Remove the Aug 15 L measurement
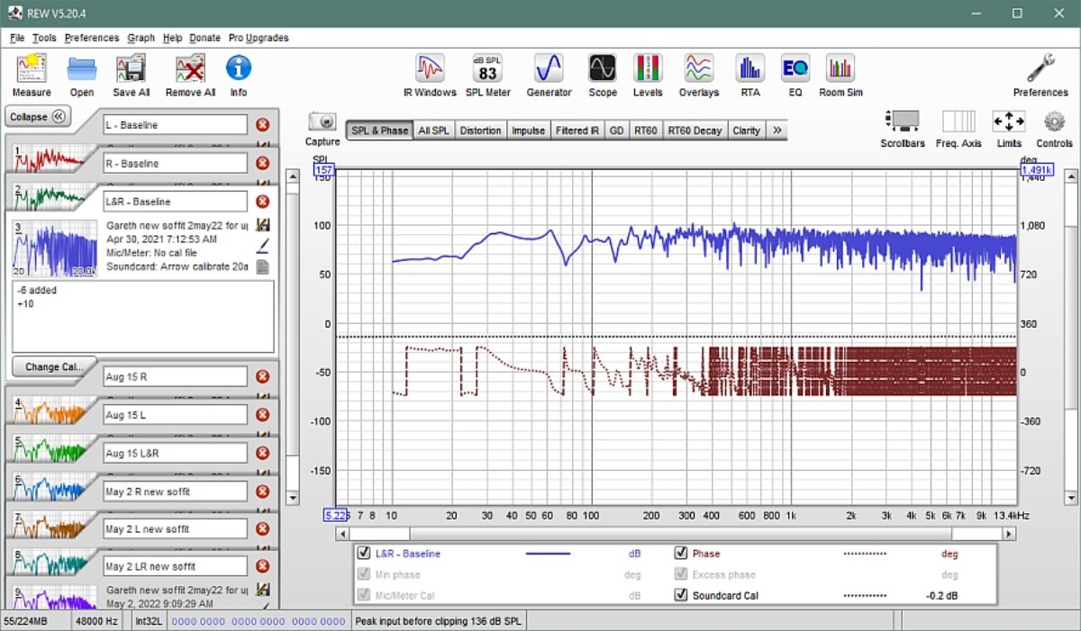Image resolution: width=1081 pixels, height=631 pixels. [263, 415]
